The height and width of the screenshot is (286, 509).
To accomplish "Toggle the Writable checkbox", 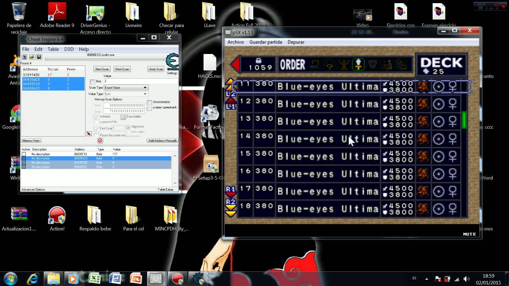I will (96, 117).
